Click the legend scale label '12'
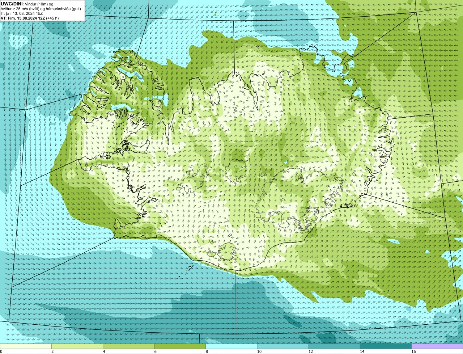This screenshot has width=463, height=354. coord(311,351)
